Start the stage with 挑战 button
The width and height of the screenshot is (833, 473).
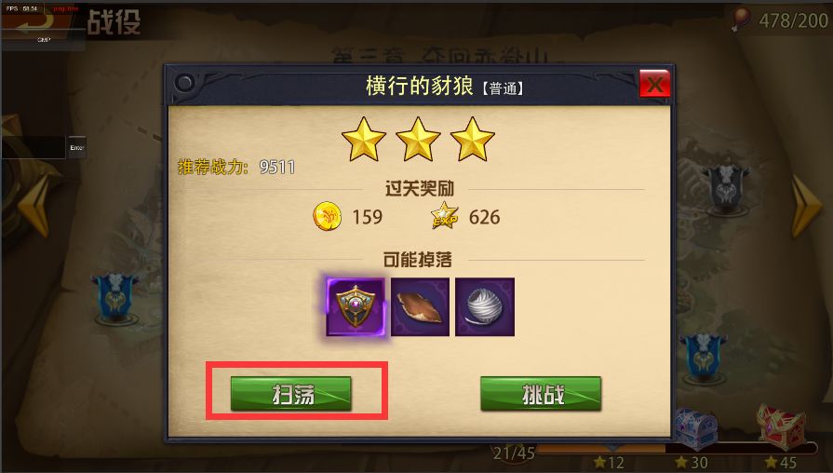pos(540,394)
